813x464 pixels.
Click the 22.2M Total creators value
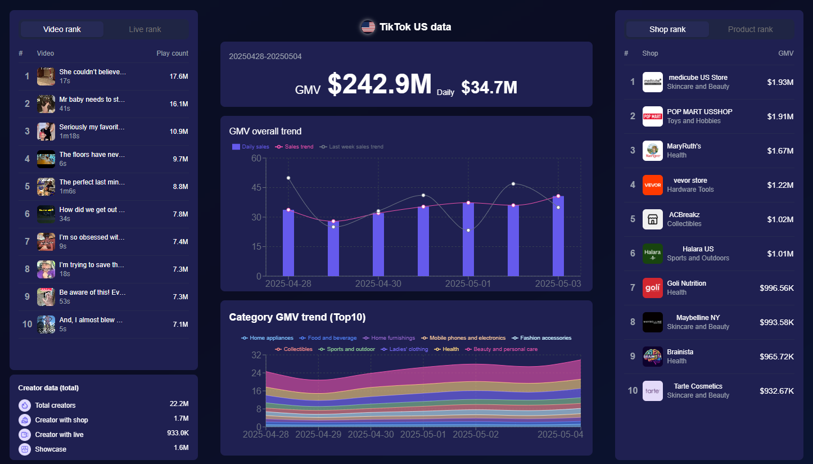click(179, 404)
